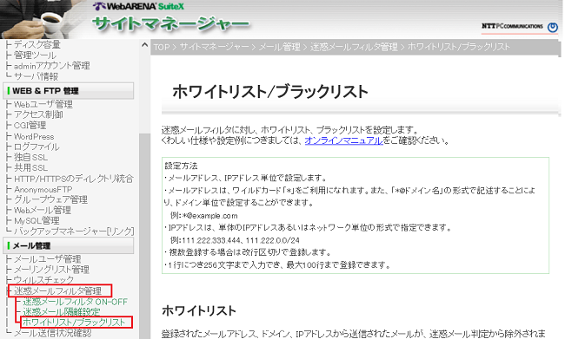
Task: Click TOP in breadcrumb
Action: click(x=162, y=47)
